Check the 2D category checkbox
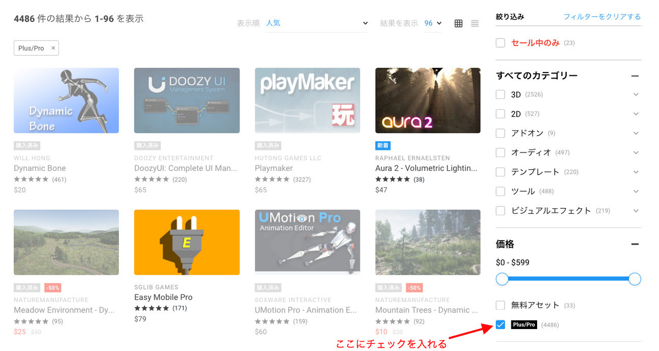Image resolution: width=659 pixels, height=351 pixels. pyautogui.click(x=500, y=114)
